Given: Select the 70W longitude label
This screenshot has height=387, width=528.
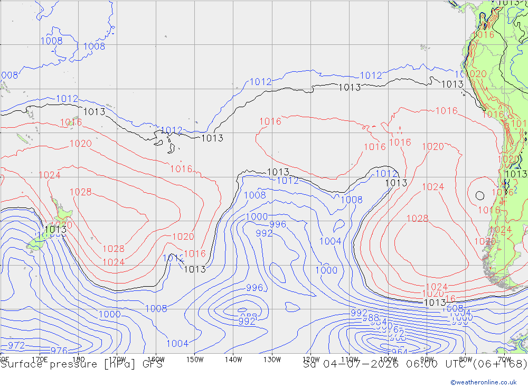Looking at the screenshot, I should [x=504, y=360].
